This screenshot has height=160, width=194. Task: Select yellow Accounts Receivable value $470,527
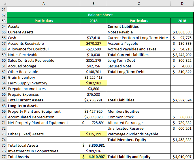click(93, 43)
